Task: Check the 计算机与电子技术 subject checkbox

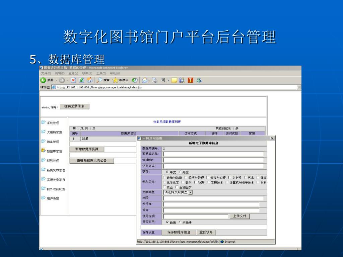Action: click(x=227, y=182)
